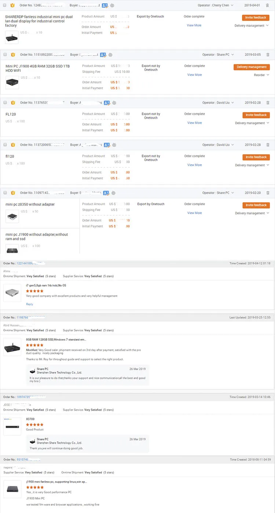Check the box for FL120 x 100 order
The width and height of the screenshot is (275, 513).
coord(5,103)
